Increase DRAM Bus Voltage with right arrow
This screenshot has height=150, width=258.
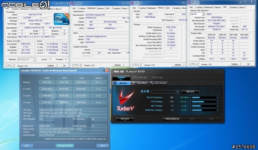pyautogui.click(x=218, y=110)
